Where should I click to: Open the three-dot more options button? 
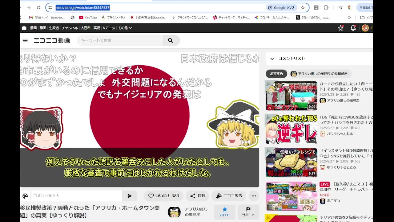[254, 196]
